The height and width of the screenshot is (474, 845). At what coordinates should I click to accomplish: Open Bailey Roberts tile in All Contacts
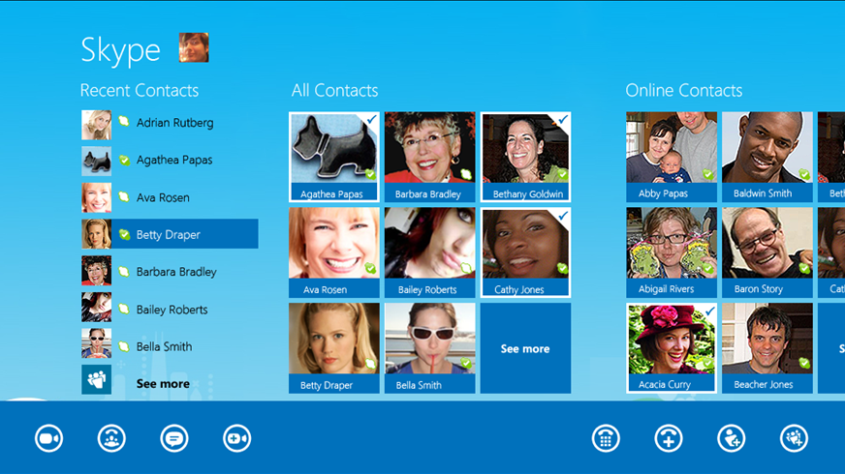pos(429,252)
